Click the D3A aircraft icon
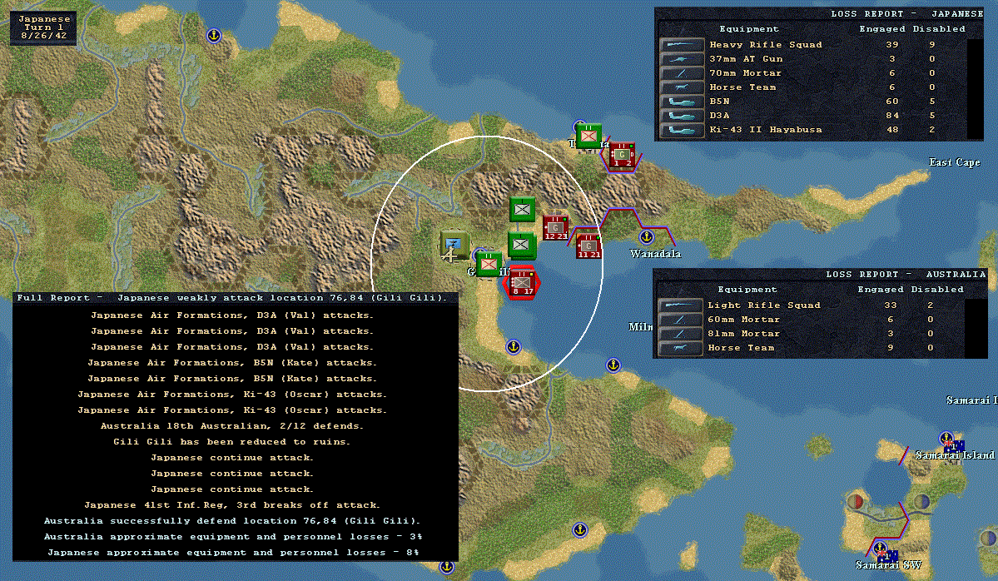The image size is (998, 581). [682, 116]
